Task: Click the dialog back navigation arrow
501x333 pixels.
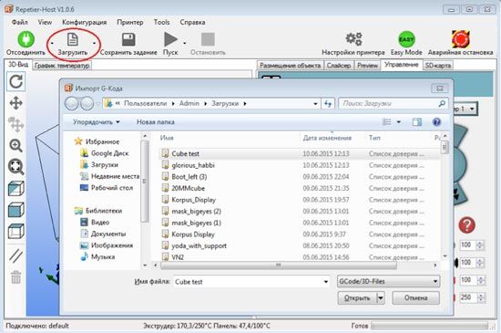Action: click(x=72, y=103)
